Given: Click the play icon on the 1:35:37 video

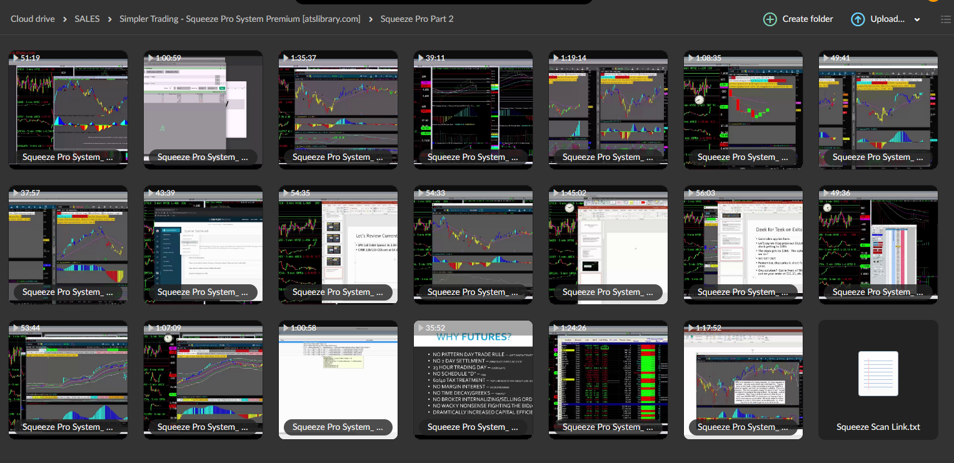Looking at the screenshot, I should point(286,57).
